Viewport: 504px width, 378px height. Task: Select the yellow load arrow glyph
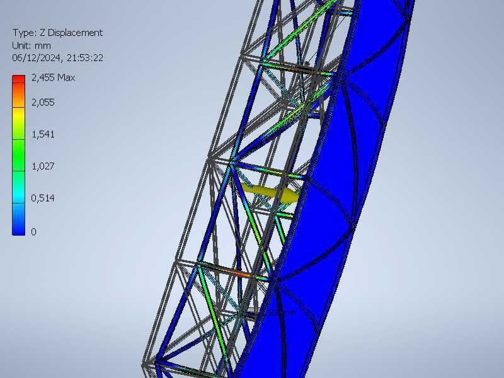point(272,193)
